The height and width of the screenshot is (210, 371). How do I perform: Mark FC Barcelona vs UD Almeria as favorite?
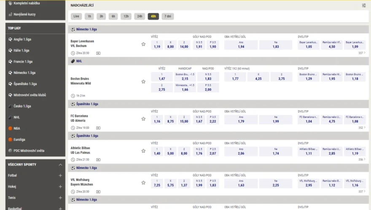(x=143, y=119)
